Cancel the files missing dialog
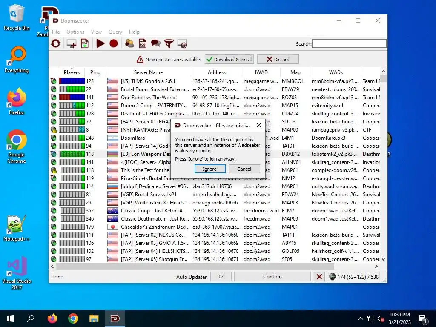 pos(244,169)
